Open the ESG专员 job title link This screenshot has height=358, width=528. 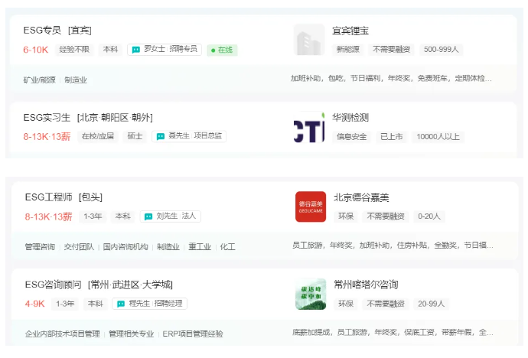(42, 31)
